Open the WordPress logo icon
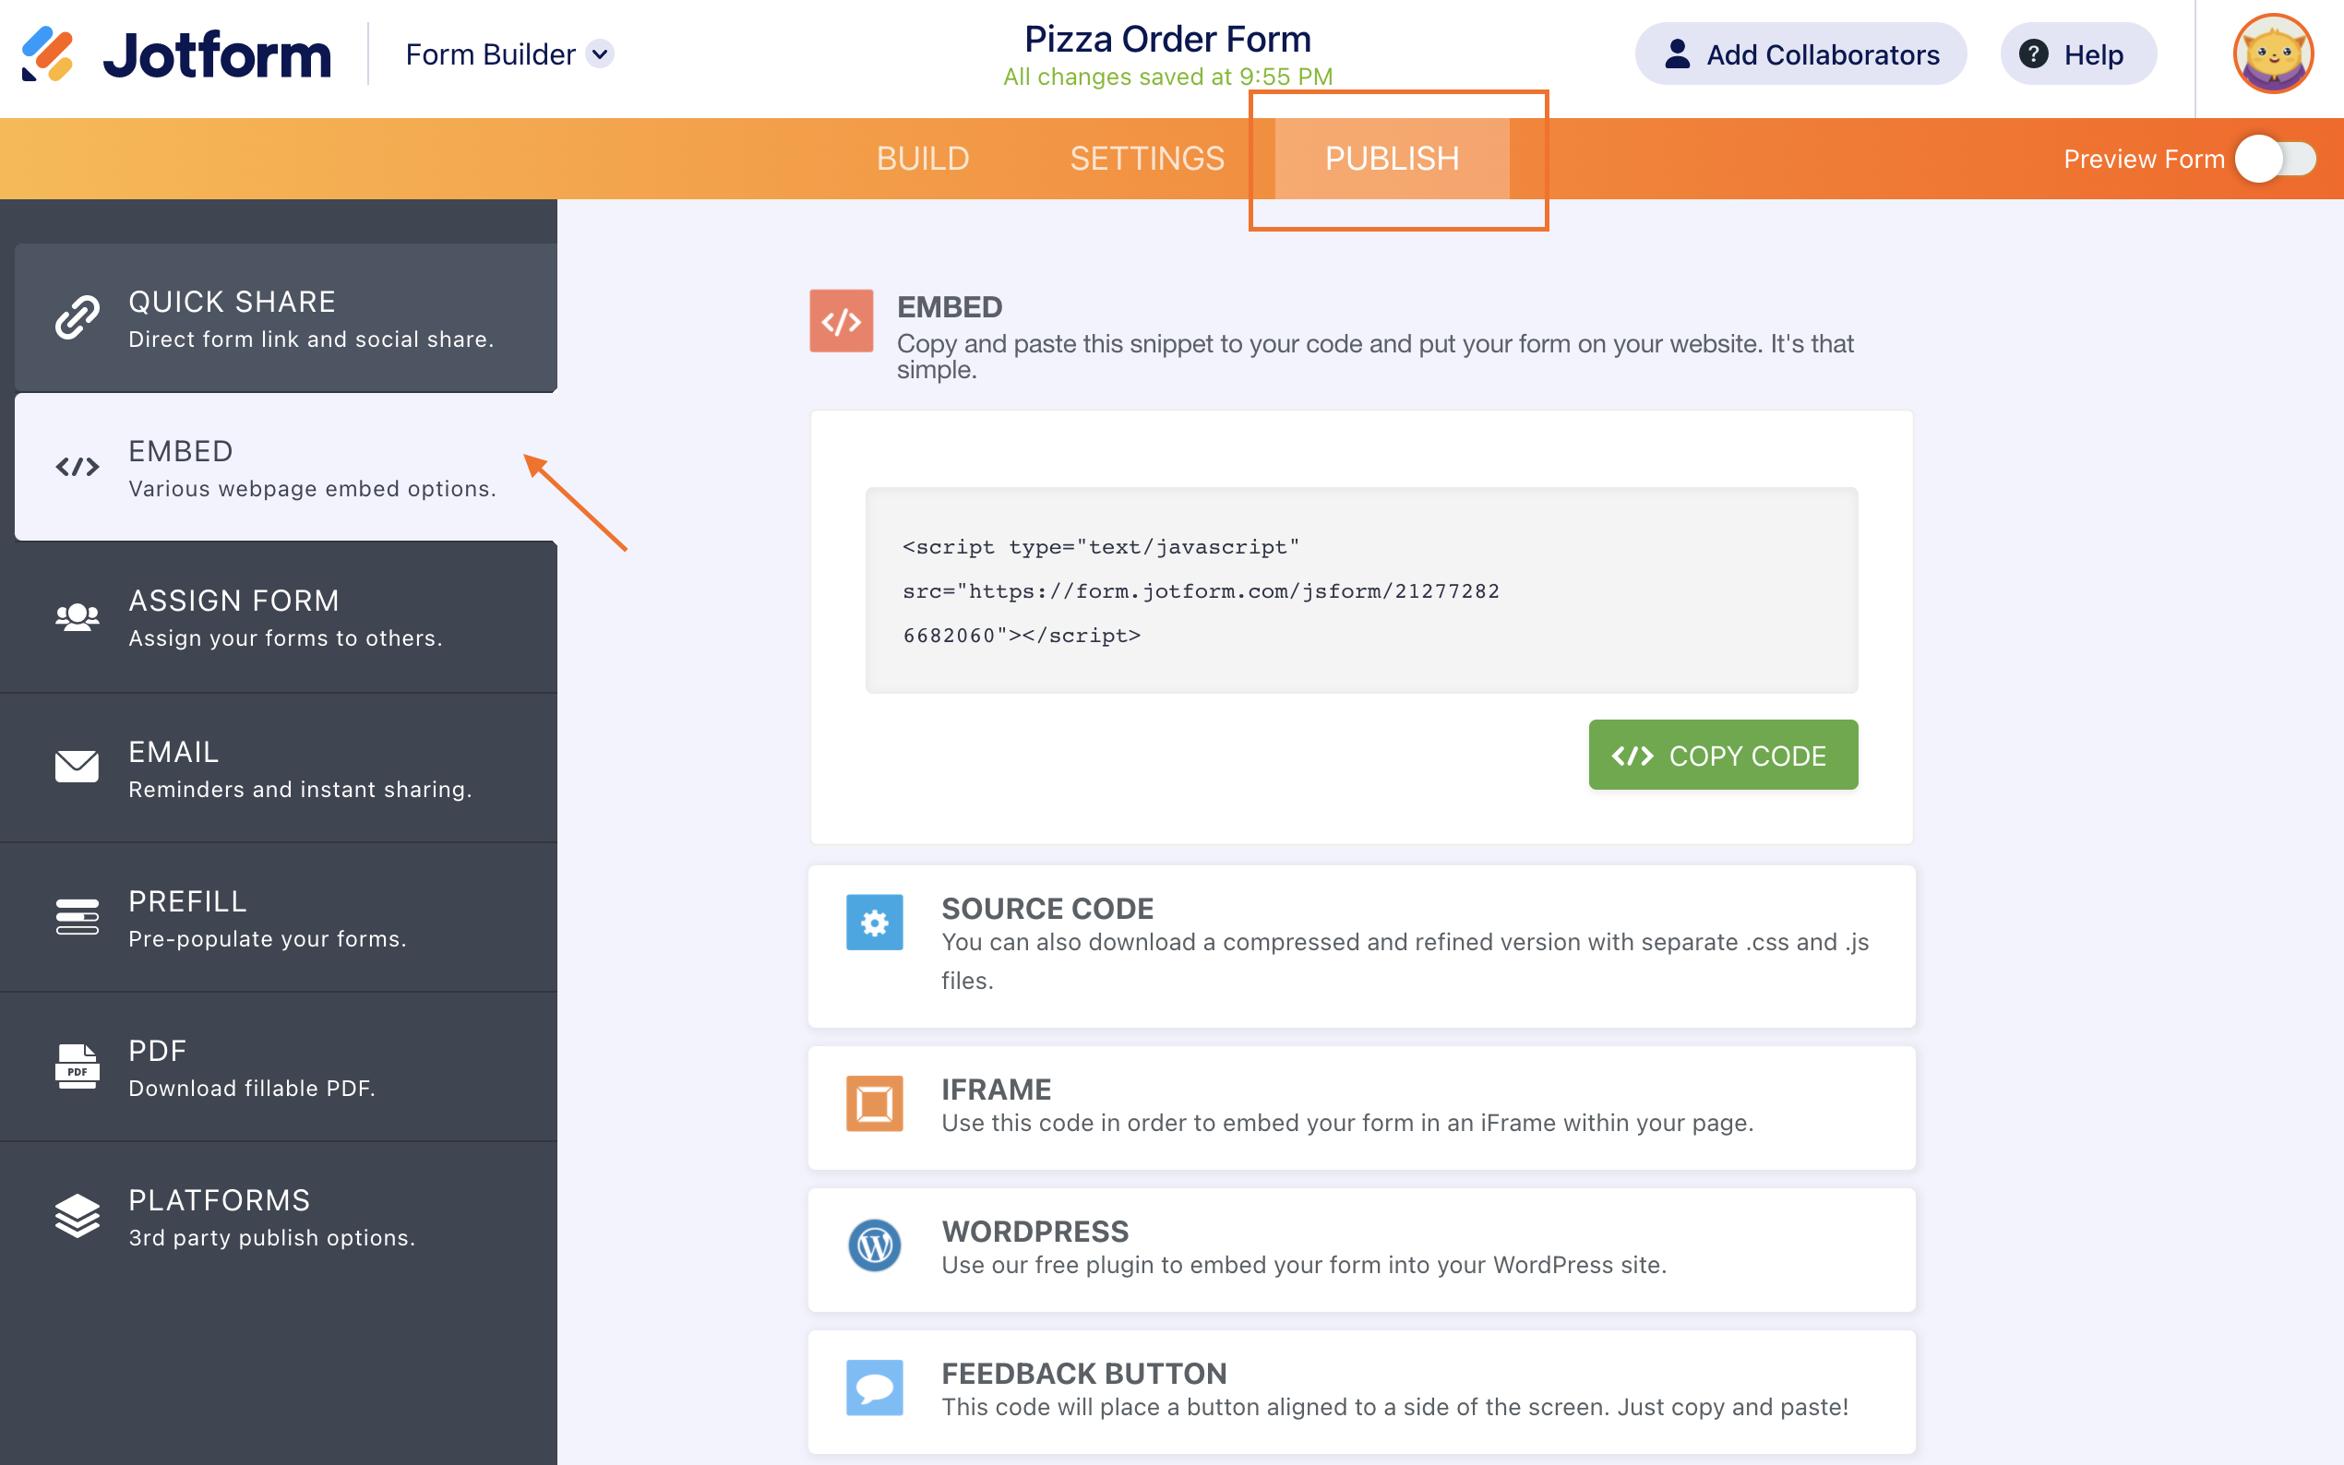Screen dimensions: 2344x1465 click(874, 1245)
